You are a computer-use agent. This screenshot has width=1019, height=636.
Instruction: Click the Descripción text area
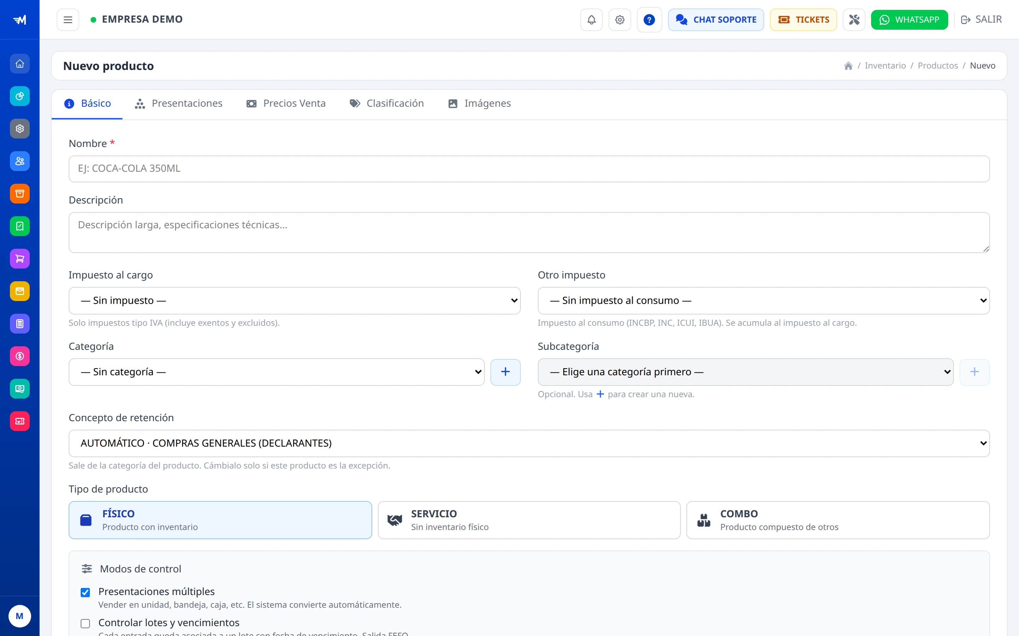pos(529,232)
